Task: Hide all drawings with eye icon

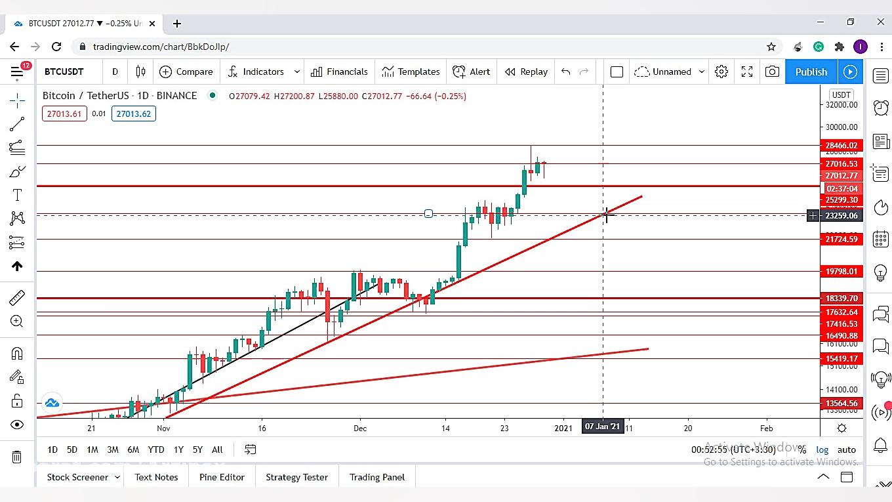Action: click(17, 425)
